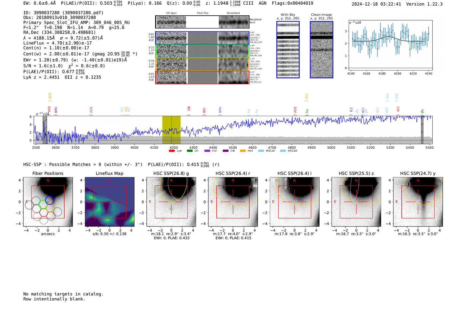
Task: Click the 'Row intentionally blank.' text
Action: point(54,299)
